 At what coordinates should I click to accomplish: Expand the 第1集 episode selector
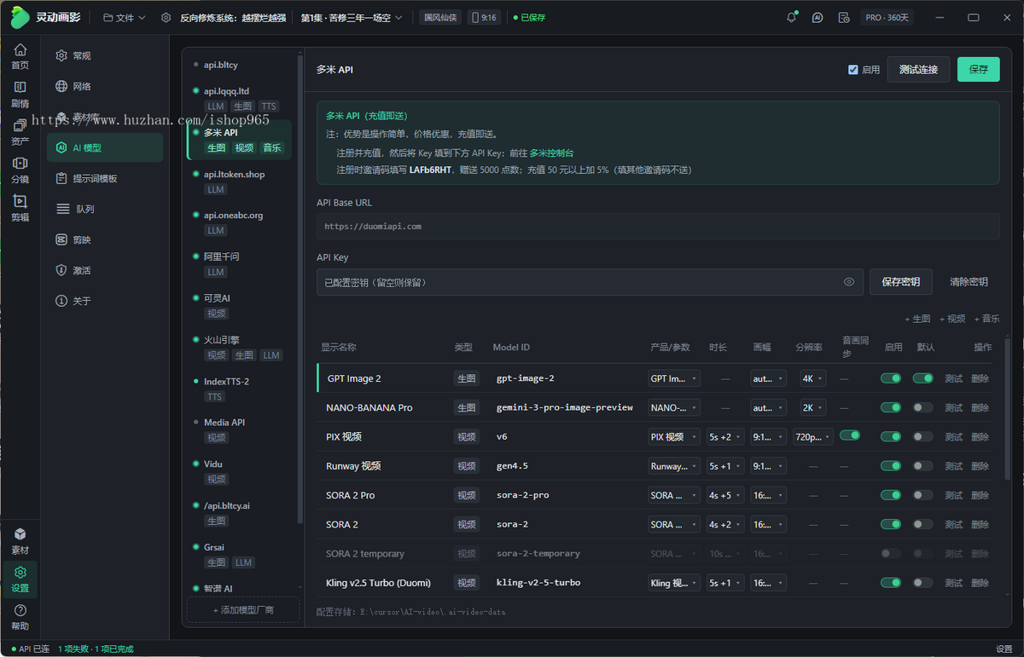352,17
